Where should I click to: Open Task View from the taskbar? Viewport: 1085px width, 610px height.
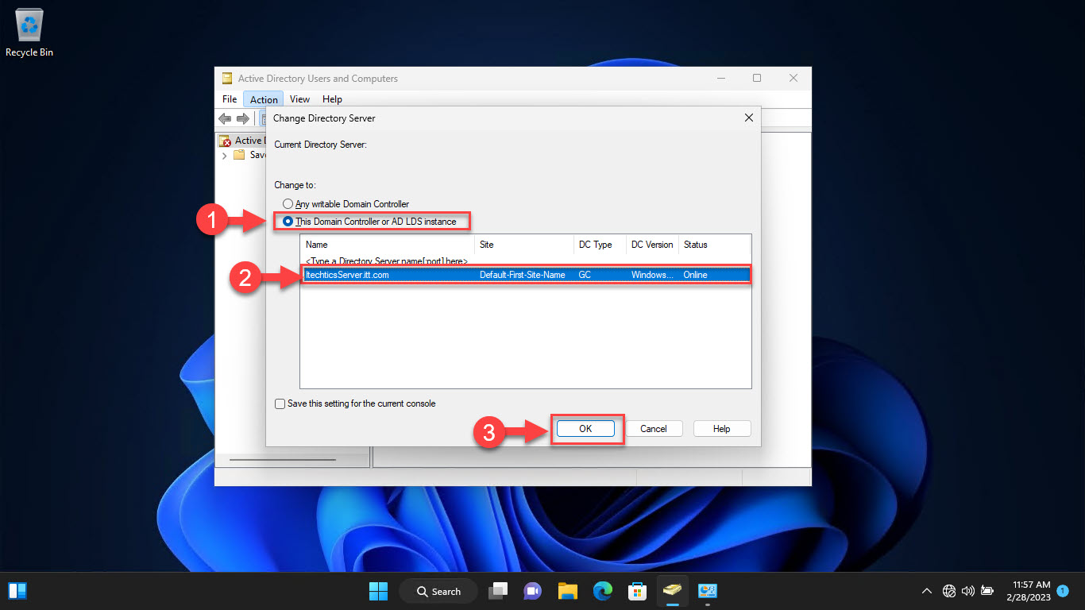click(x=498, y=591)
